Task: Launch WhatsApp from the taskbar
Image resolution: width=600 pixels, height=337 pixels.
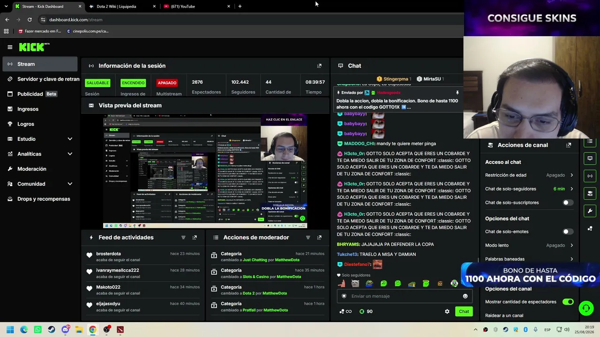Action: click(37, 330)
